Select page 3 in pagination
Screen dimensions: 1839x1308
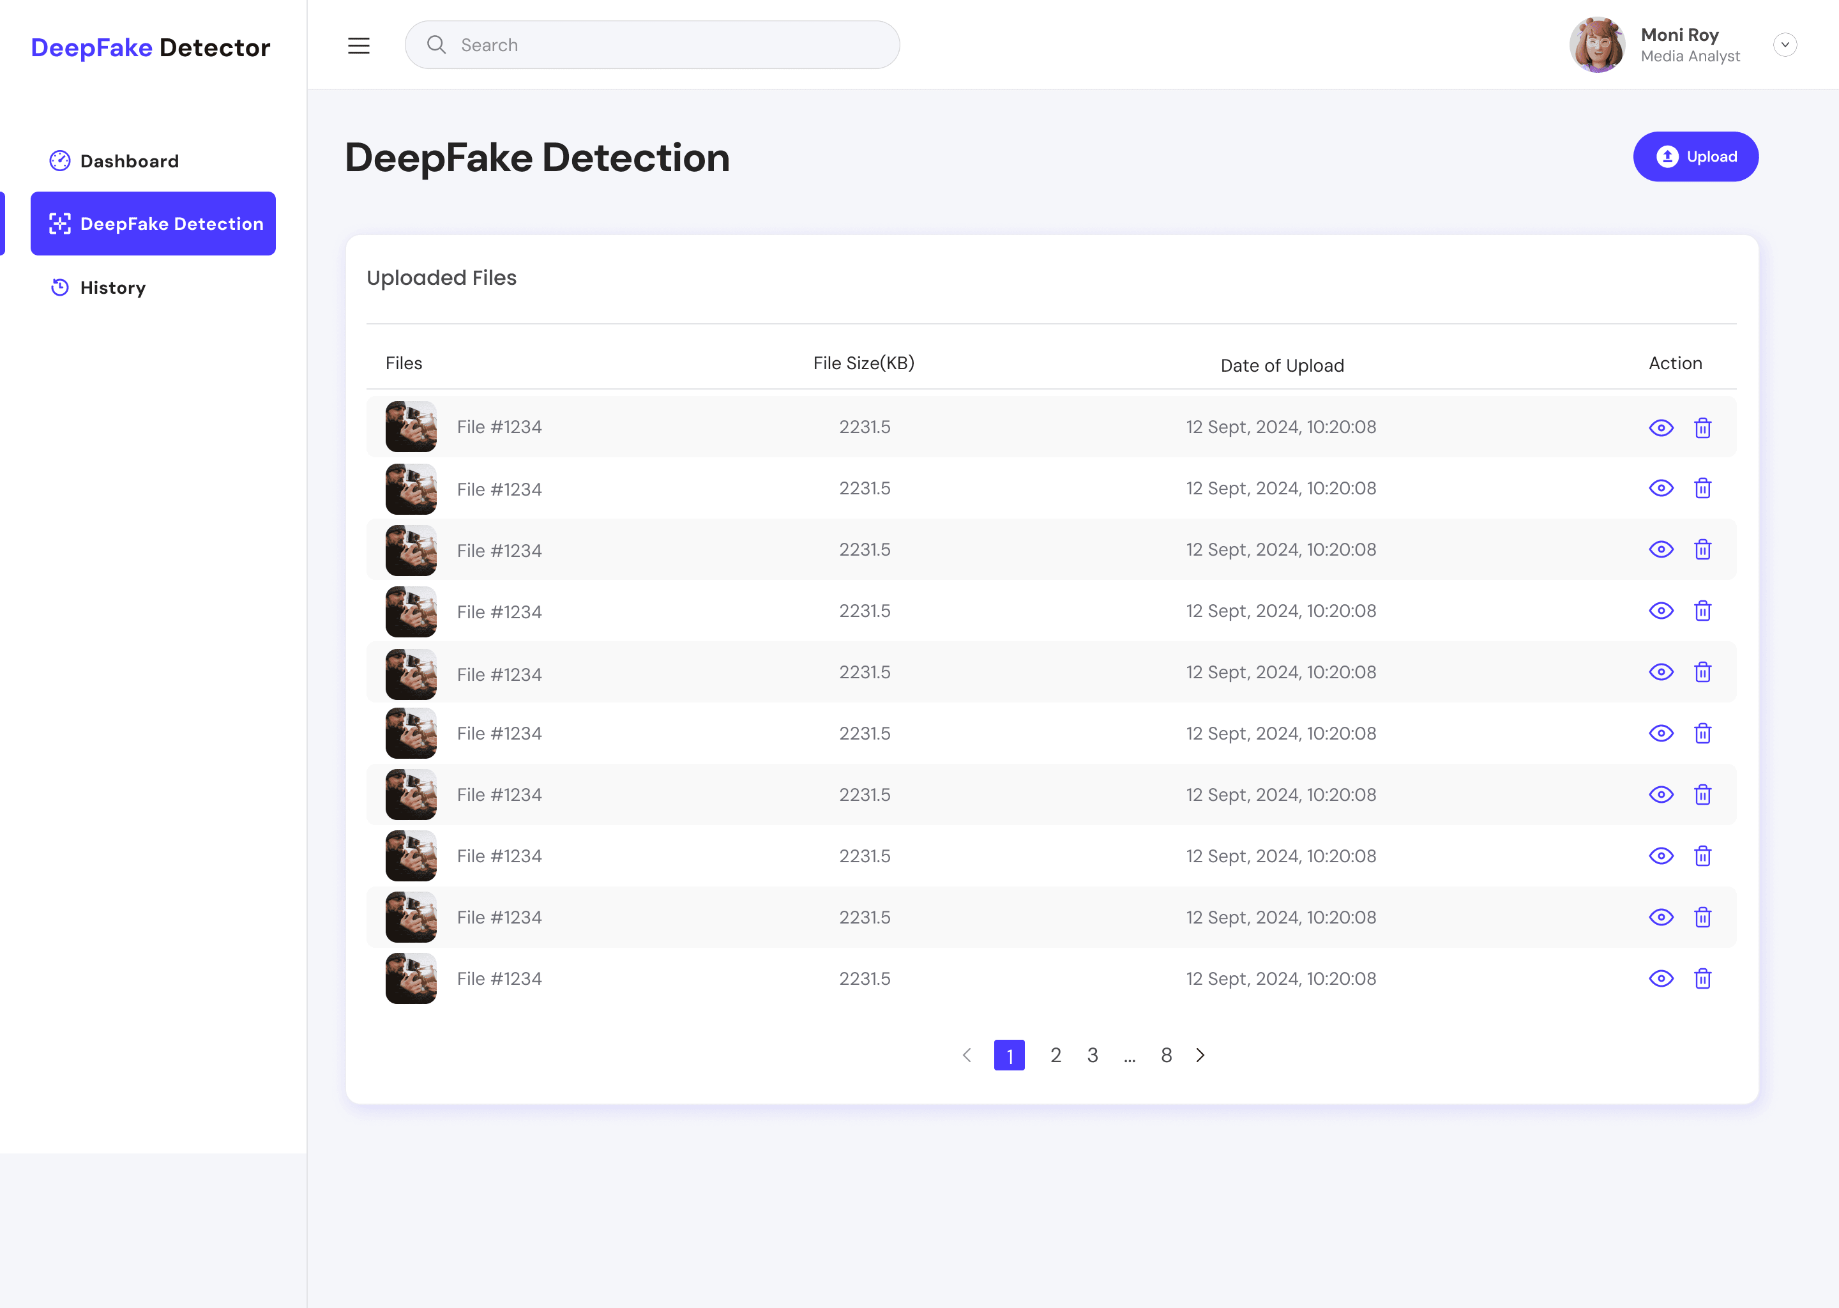point(1093,1055)
